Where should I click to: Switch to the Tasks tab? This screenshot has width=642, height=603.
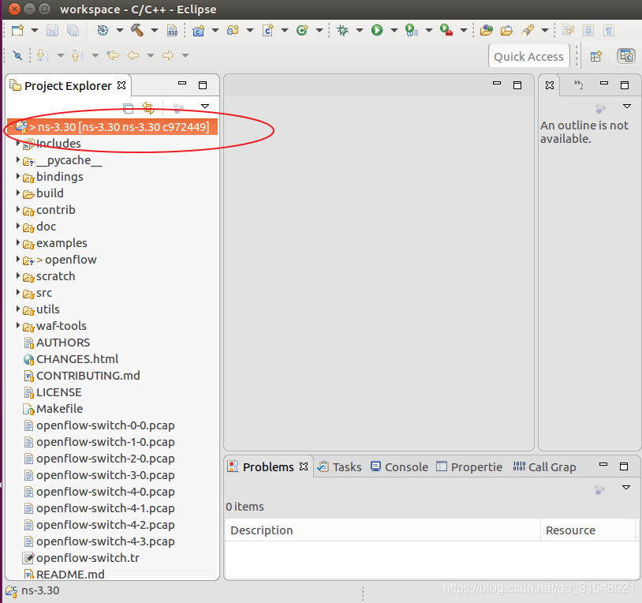pos(340,467)
